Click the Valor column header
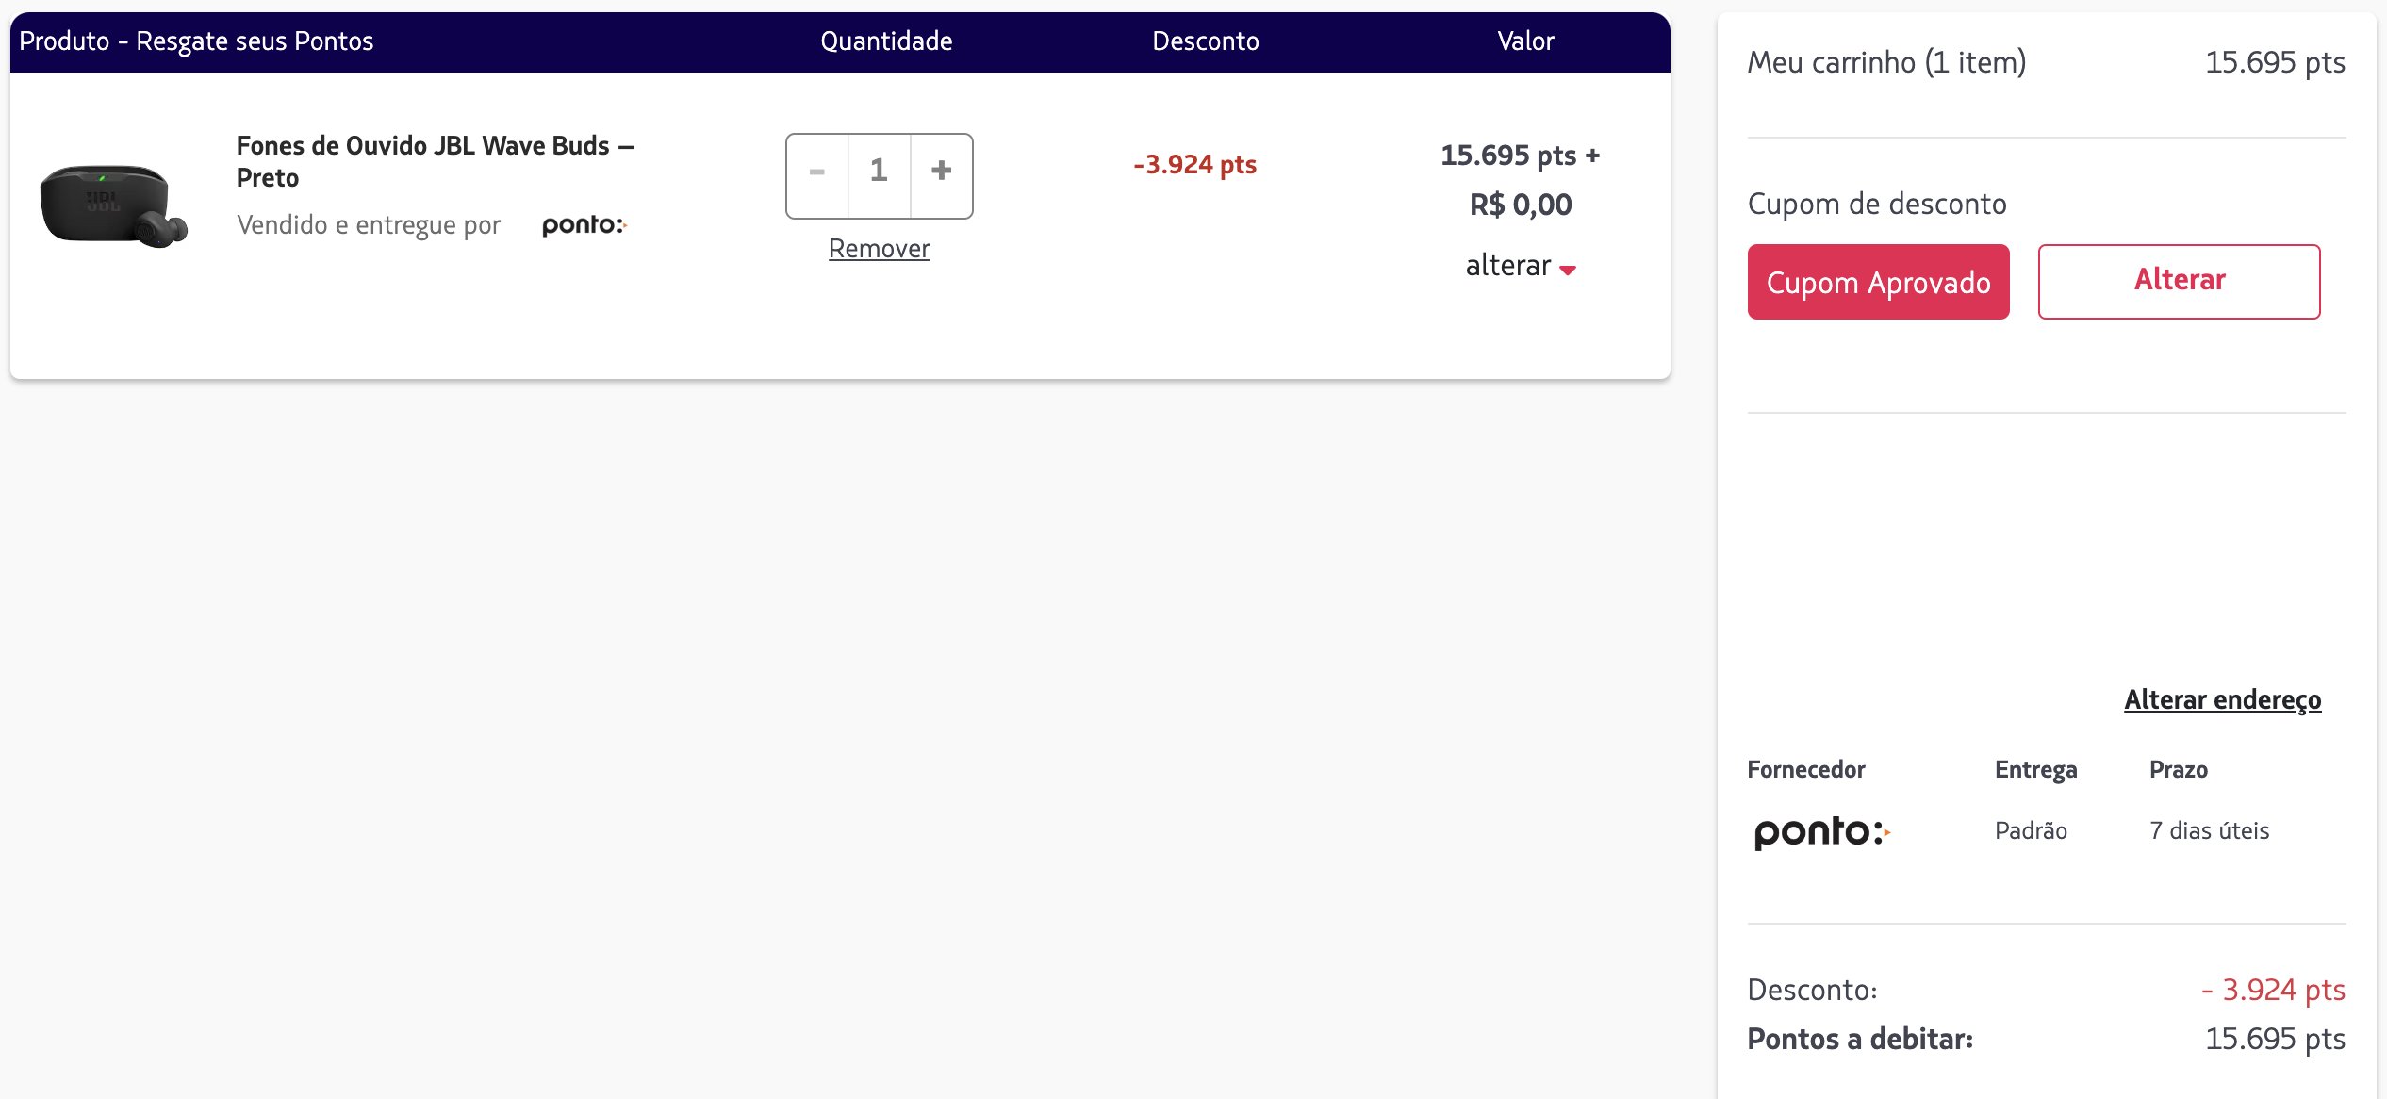Image resolution: width=2387 pixels, height=1099 pixels. point(1525,41)
